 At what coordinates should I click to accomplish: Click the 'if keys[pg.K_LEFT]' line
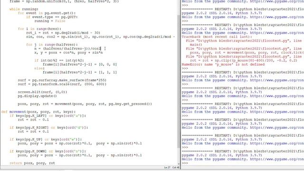coord(47,116)
